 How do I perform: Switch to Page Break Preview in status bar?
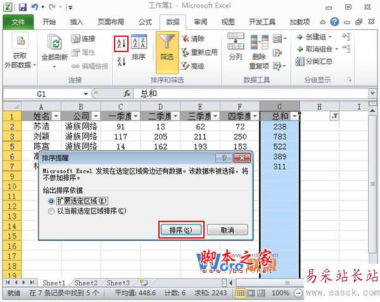pyautogui.click(x=261, y=293)
